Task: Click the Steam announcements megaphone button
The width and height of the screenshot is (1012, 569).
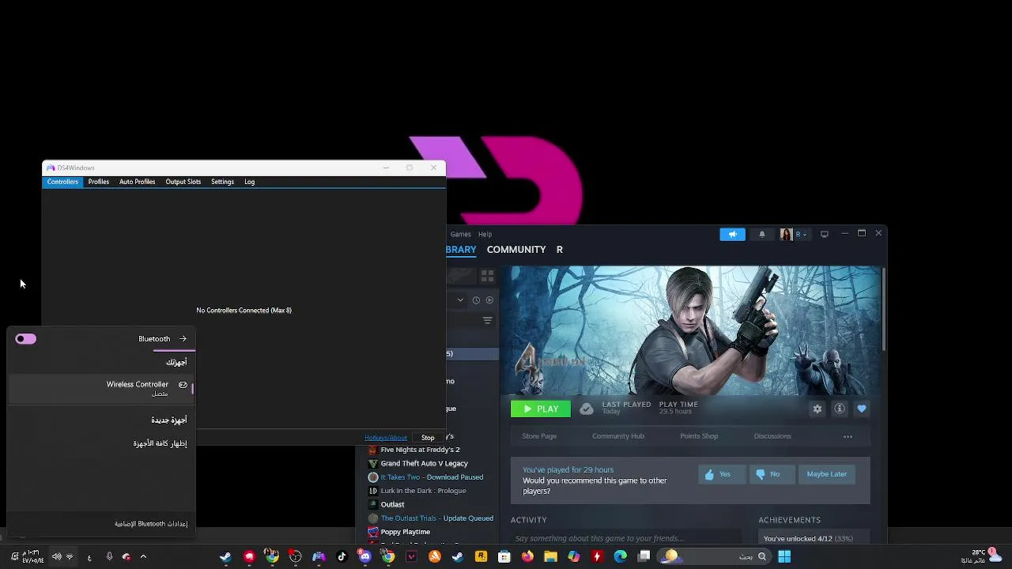Action: (732, 234)
